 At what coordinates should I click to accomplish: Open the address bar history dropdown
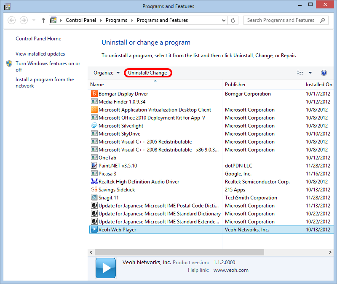click(224, 20)
